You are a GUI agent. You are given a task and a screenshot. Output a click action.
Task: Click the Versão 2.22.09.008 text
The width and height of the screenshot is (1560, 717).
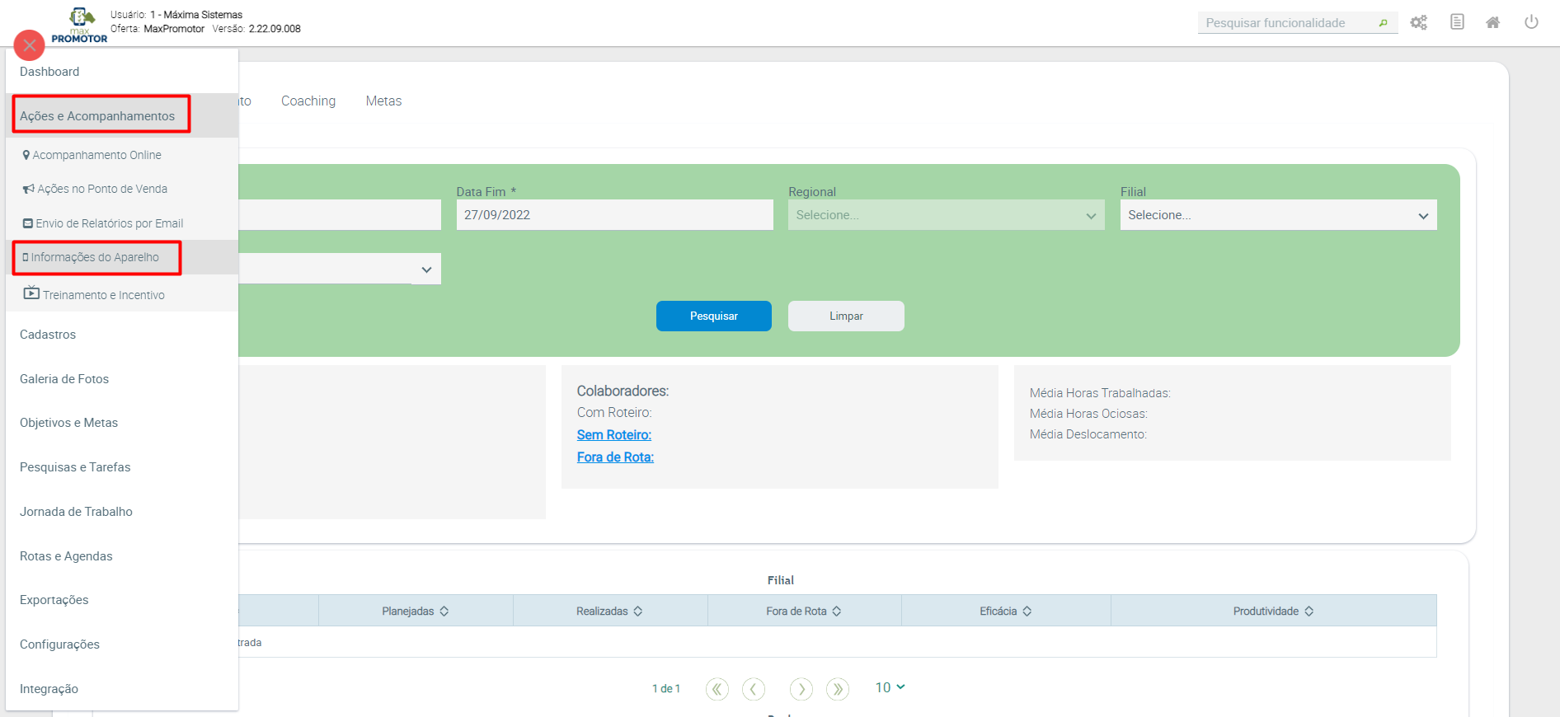tap(256, 29)
